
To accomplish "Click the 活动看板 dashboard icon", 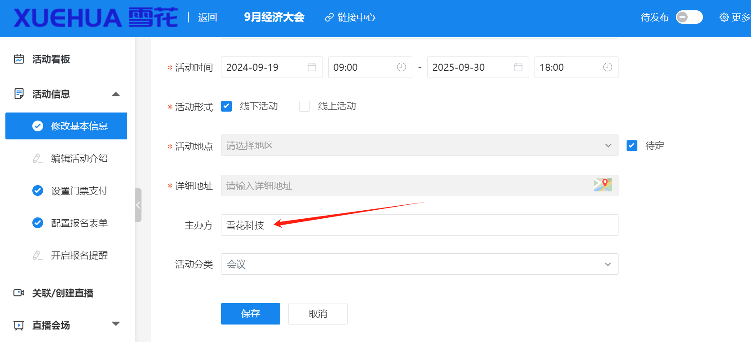I will pos(19,59).
